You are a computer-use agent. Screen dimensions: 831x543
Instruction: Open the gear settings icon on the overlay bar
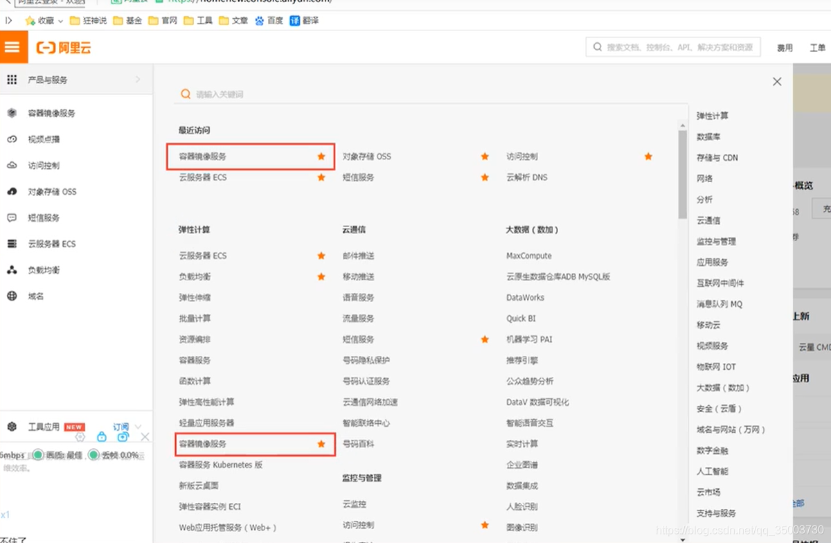80,437
